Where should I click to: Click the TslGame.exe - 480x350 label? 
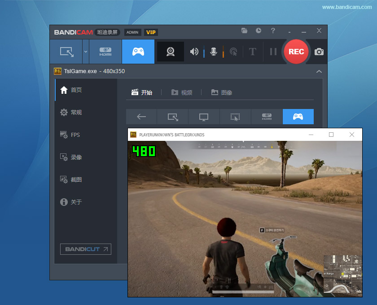coord(94,71)
